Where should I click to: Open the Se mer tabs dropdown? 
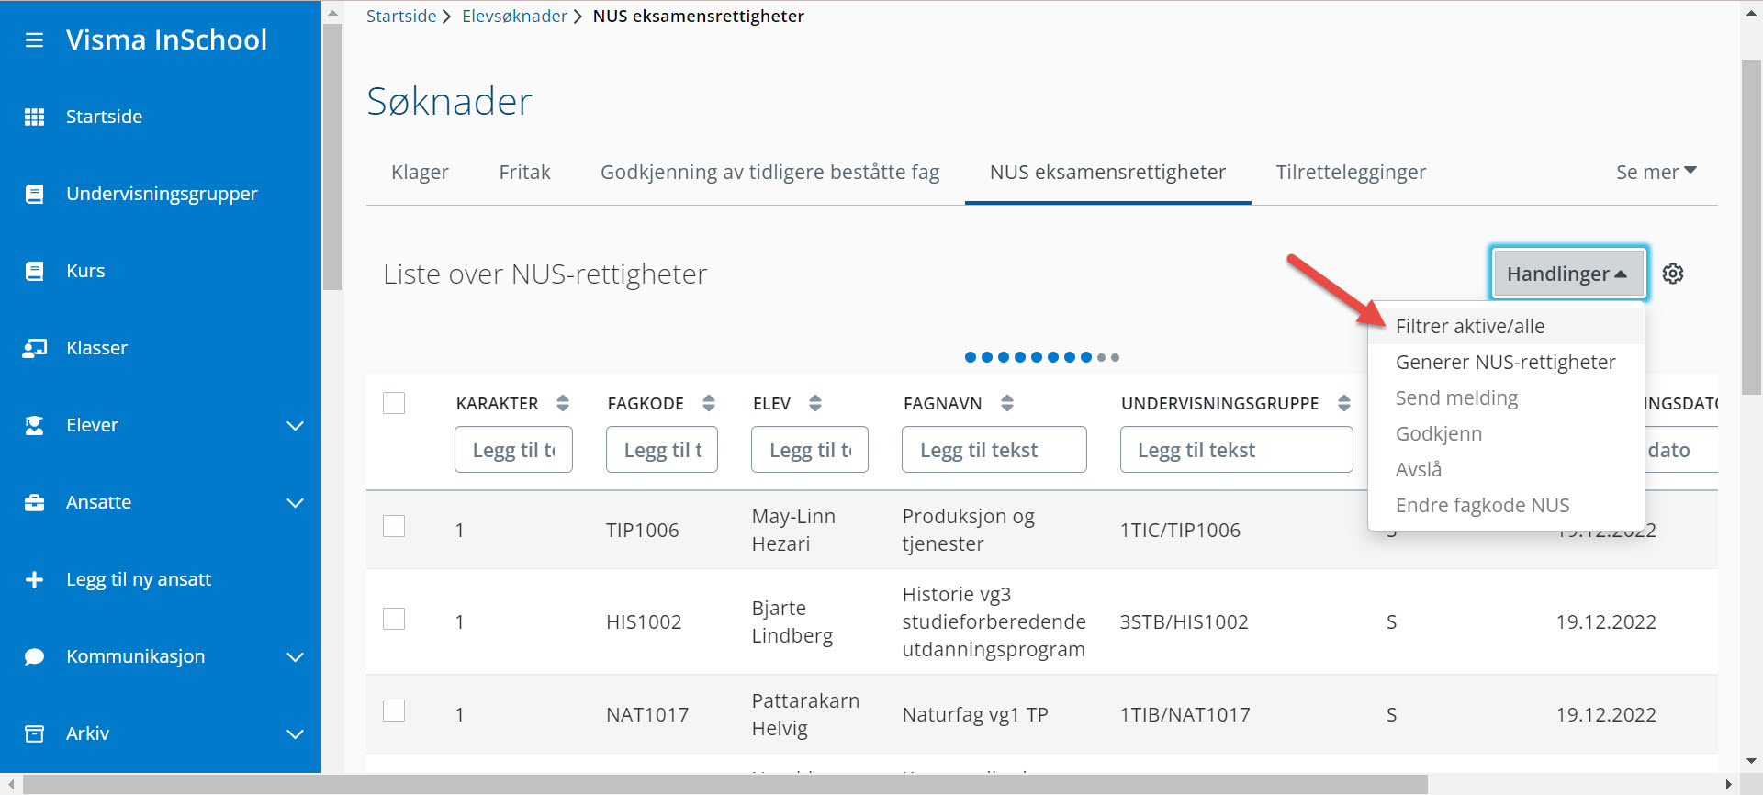tap(1656, 172)
